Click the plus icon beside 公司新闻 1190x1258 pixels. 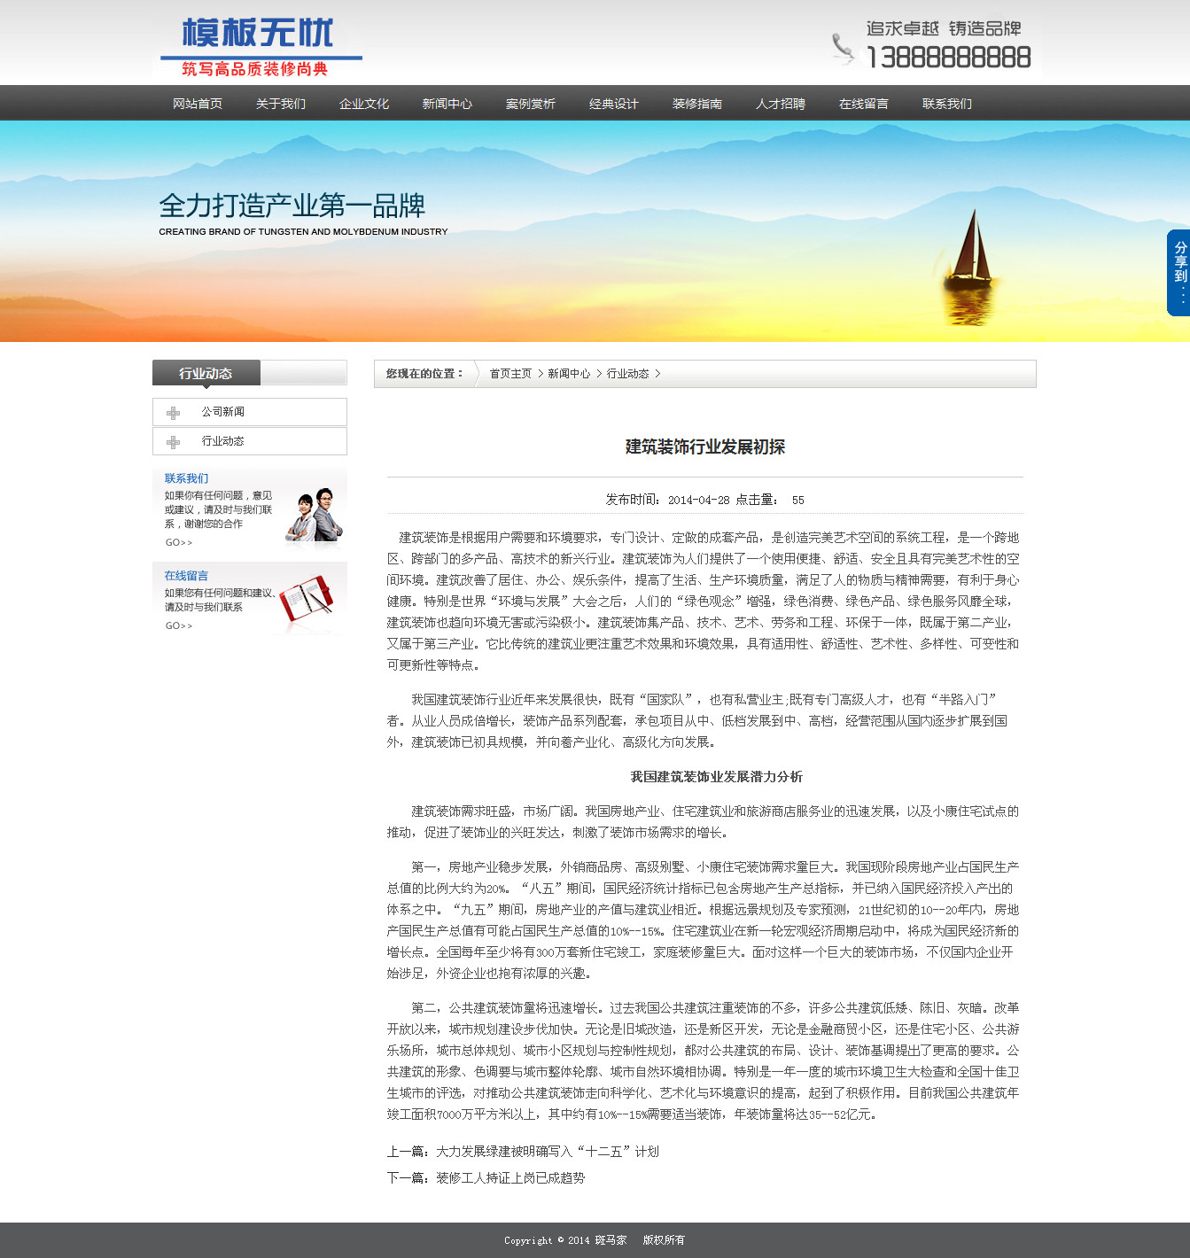coord(174,413)
